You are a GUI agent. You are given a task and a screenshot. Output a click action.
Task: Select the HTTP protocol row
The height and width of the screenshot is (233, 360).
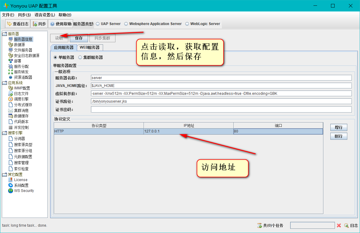click(91, 131)
